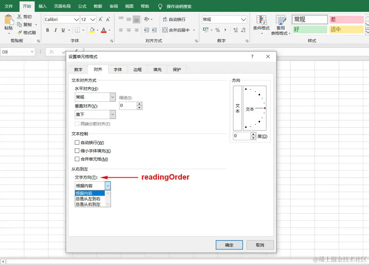Image resolution: width=369 pixels, height=265 pixels.
Task: Click the lightbulb Tell Me search
Action: pos(160,6)
